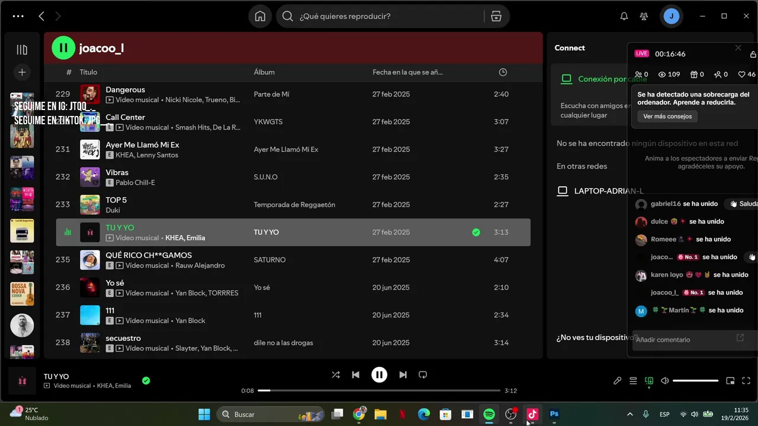Pause the joacoo_l playlist with green button
The height and width of the screenshot is (426, 758).
coord(63,48)
